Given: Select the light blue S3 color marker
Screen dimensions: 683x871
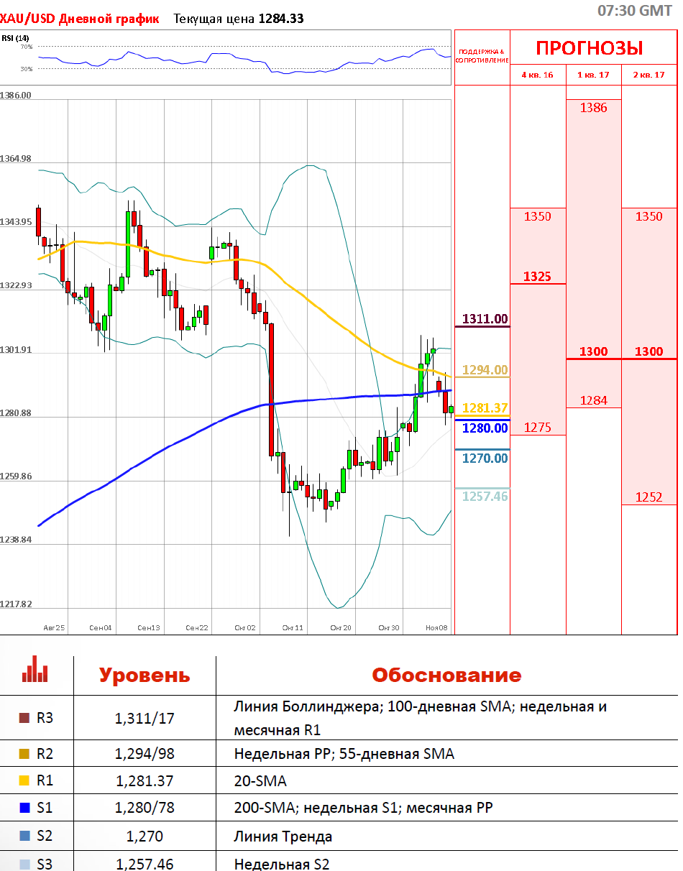Looking at the screenshot, I should (x=24, y=863).
